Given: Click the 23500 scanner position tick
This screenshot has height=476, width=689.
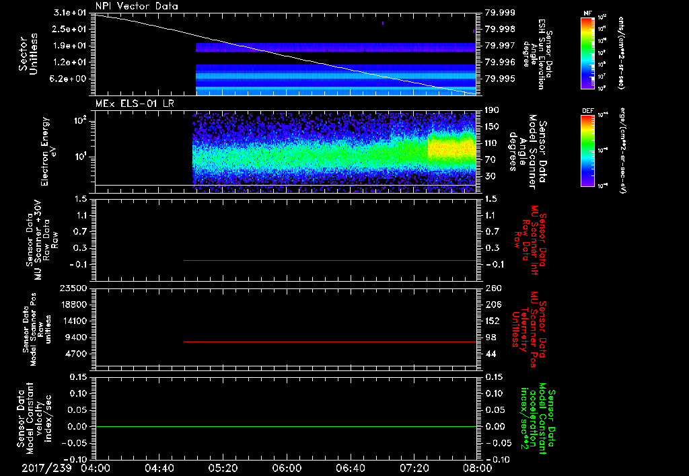Looking at the screenshot, I should [x=73, y=288].
